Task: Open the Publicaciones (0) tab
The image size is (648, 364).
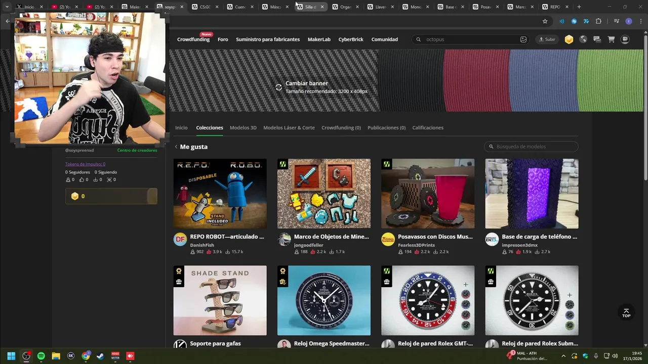Action: [386, 128]
